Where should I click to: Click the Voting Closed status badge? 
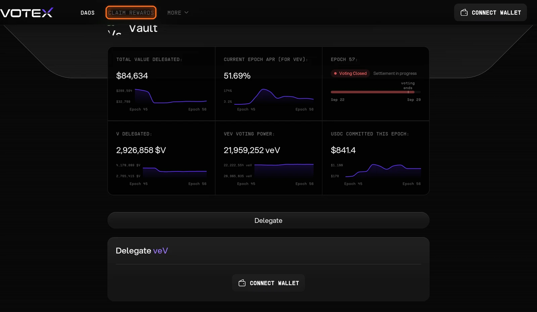(350, 73)
